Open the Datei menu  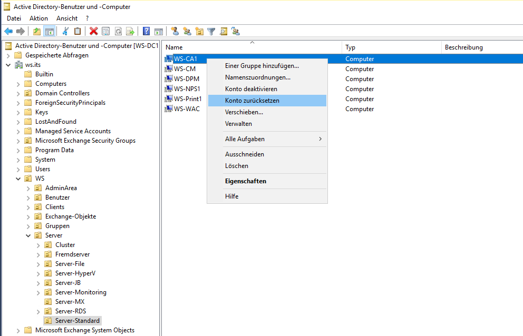[x=14, y=18]
